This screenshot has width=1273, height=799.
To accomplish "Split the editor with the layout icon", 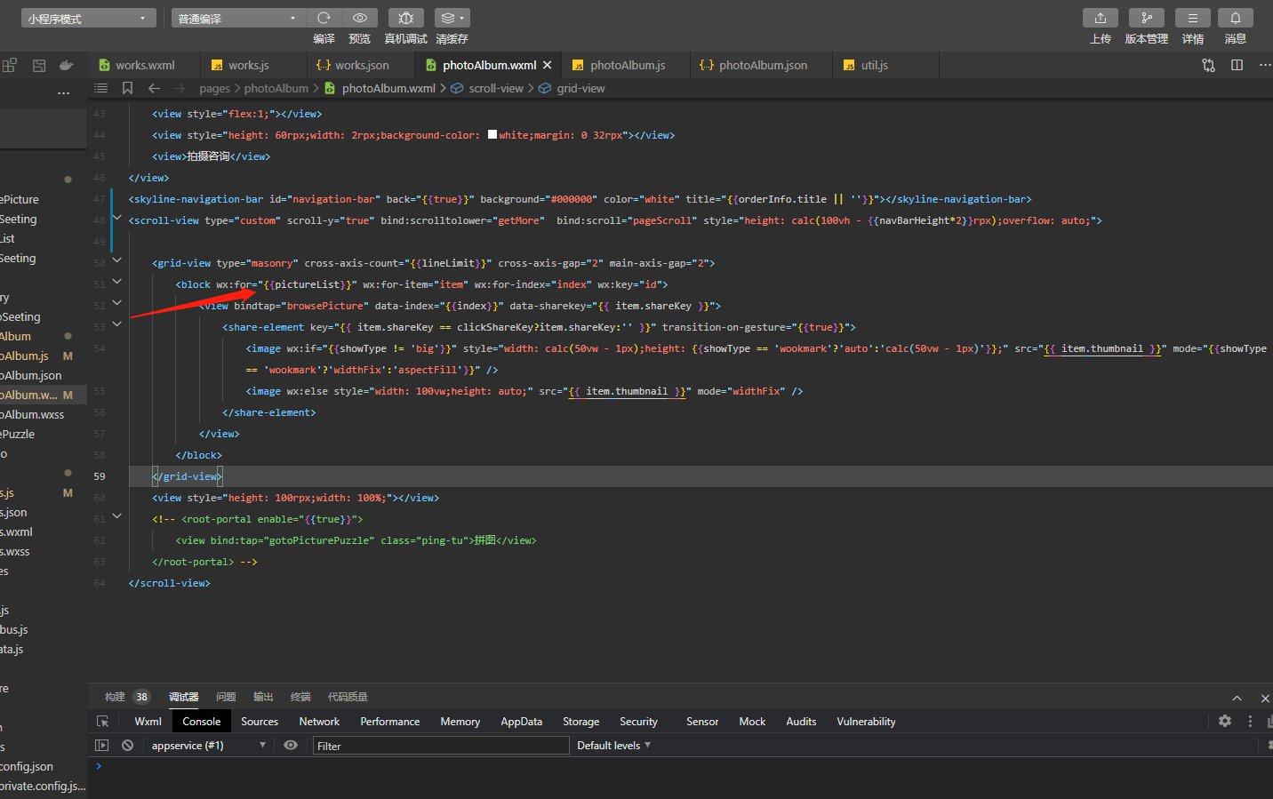I will tap(1237, 65).
